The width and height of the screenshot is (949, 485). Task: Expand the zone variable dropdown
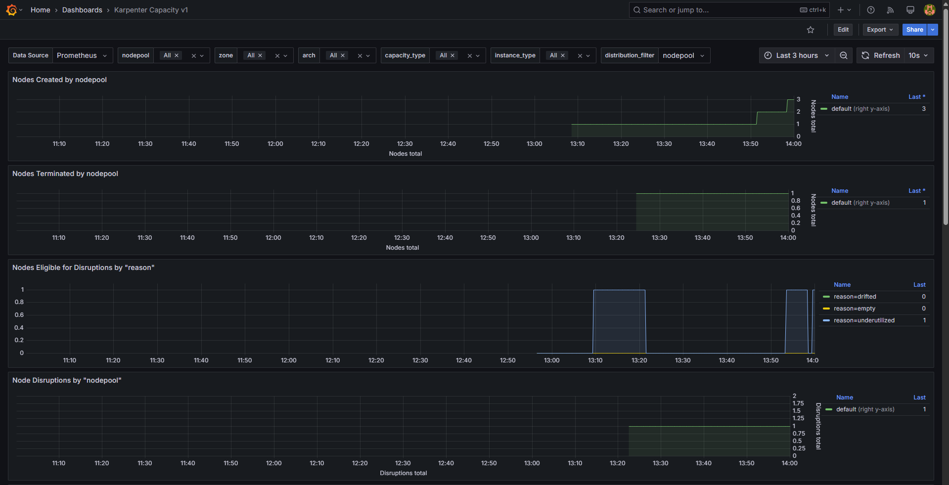point(285,56)
